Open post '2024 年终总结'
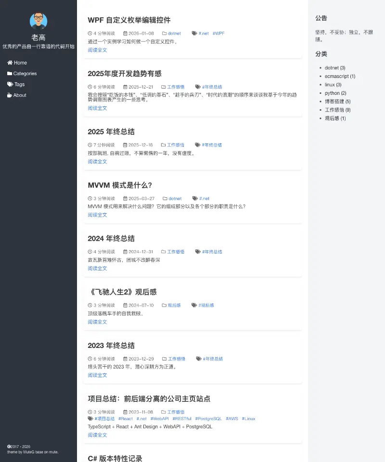Image resolution: width=385 pixels, height=462 pixels. coord(111,238)
